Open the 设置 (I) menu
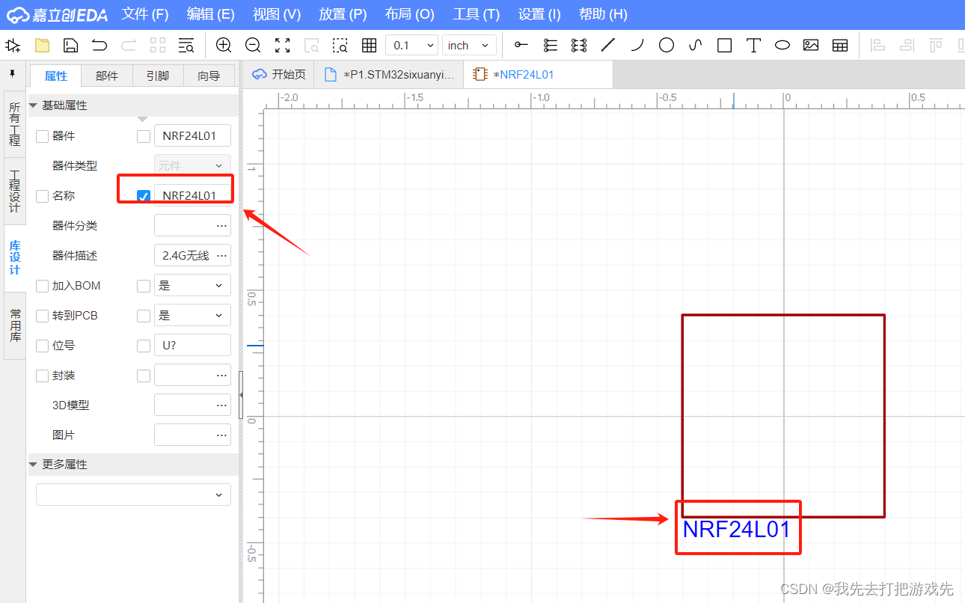Image resolution: width=965 pixels, height=603 pixels. pos(539,14)
